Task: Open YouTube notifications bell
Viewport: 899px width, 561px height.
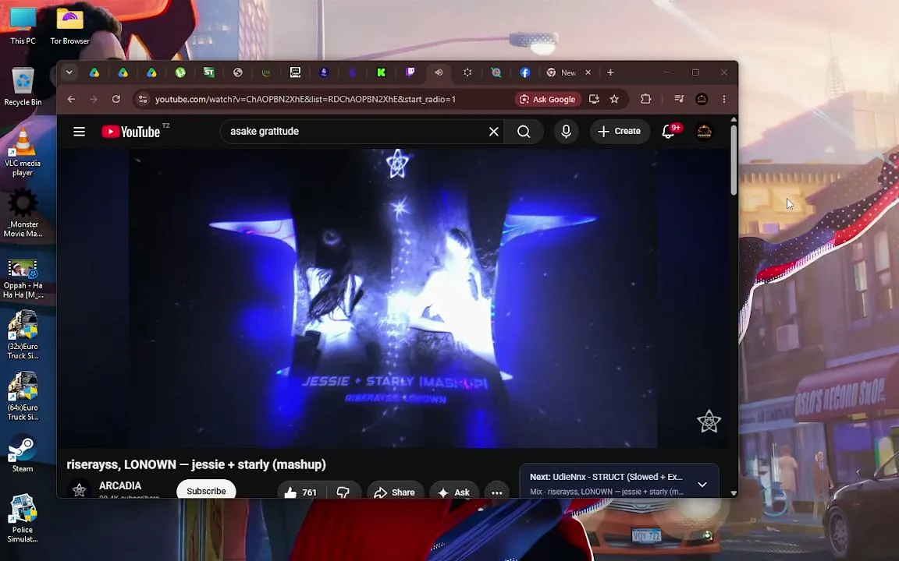Action: point(668,132)
